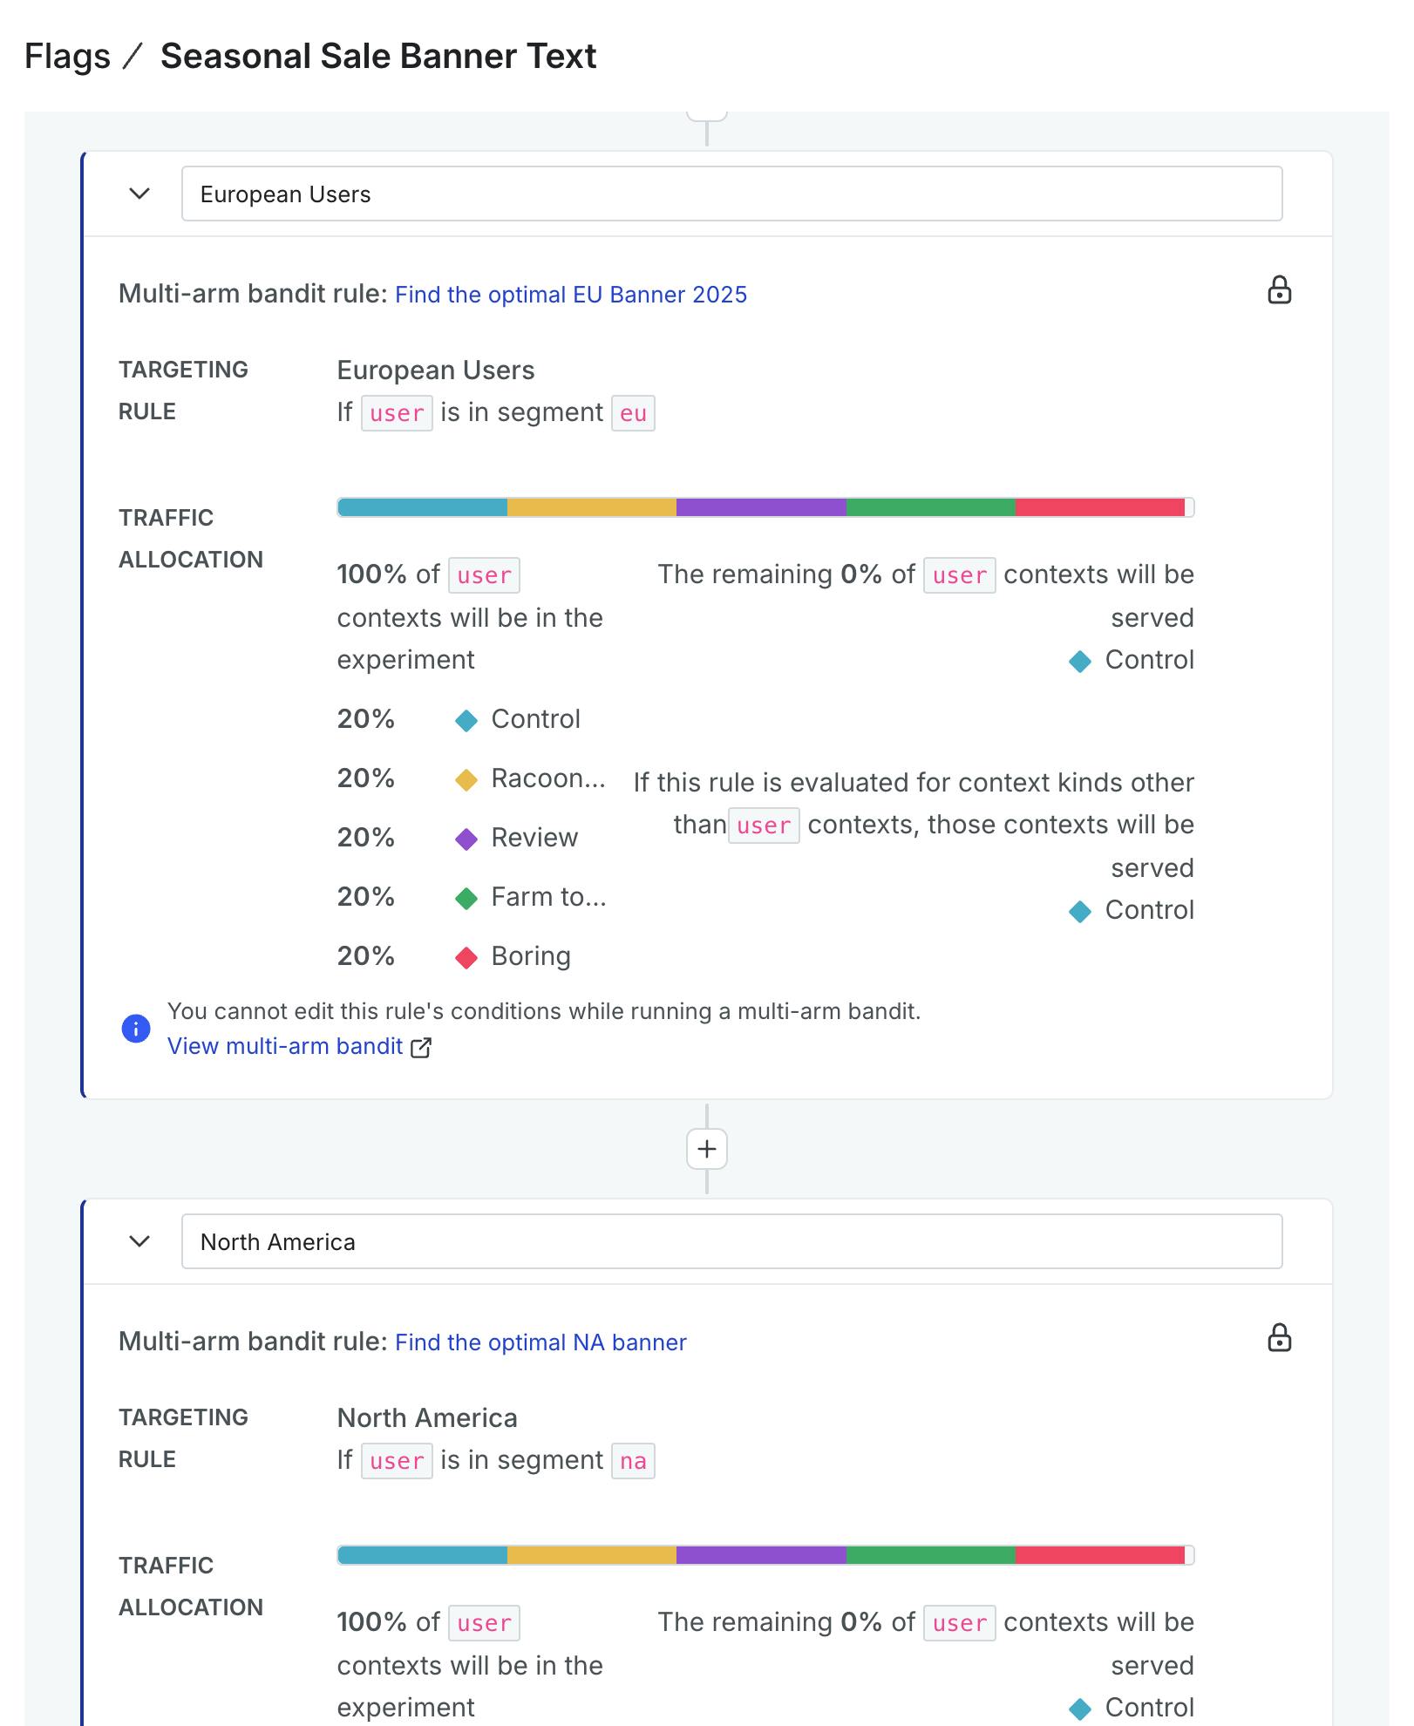Click the lock icon on European Users rule
This screenshot has height=1726, width=1414.
(x=1279, y=290)
